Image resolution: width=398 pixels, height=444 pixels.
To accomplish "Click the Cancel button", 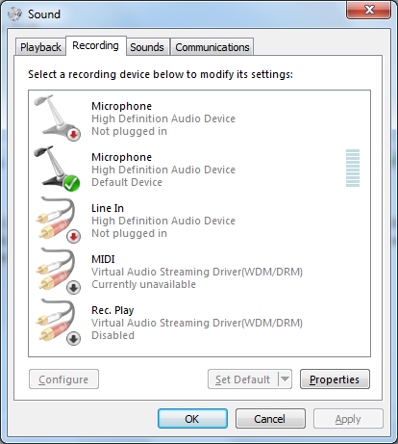I will coord(270,419).
